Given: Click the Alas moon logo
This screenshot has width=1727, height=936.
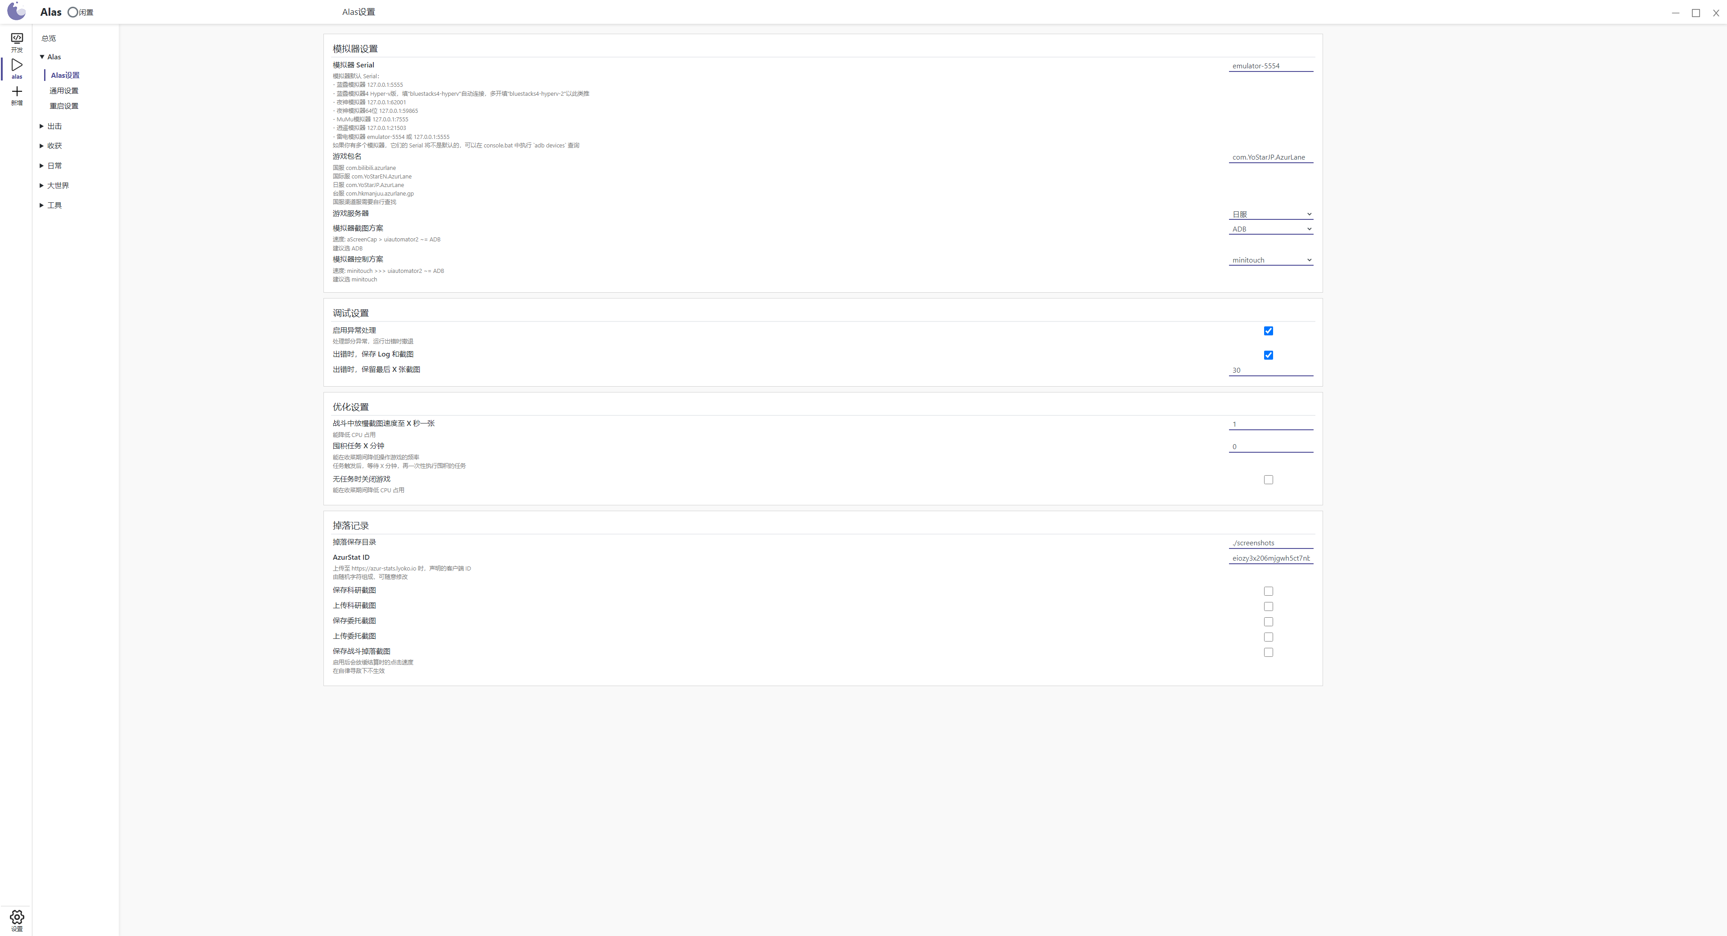Looking at the screenshot, I should [x=16, y=11].
